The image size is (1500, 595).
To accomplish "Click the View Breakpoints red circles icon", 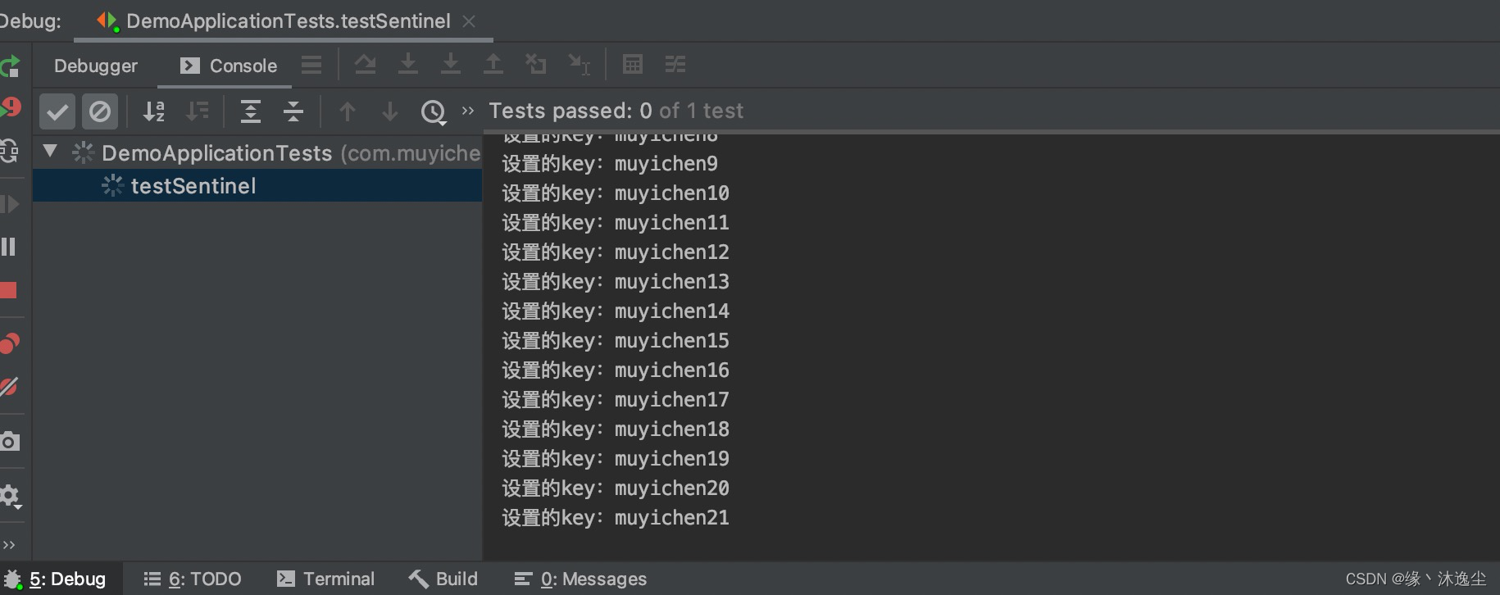I will tap(9, 343).
